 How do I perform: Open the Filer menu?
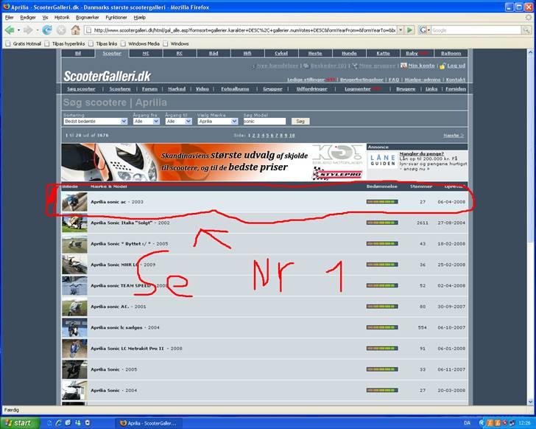10,18
